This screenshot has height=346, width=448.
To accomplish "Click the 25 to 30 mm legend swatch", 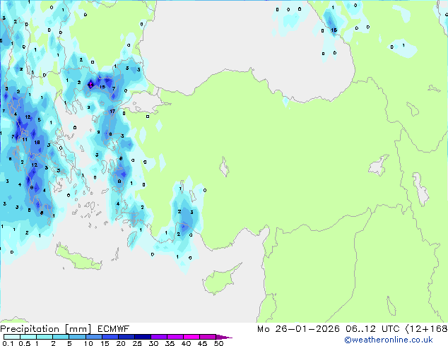I will [x=142, y=337].
